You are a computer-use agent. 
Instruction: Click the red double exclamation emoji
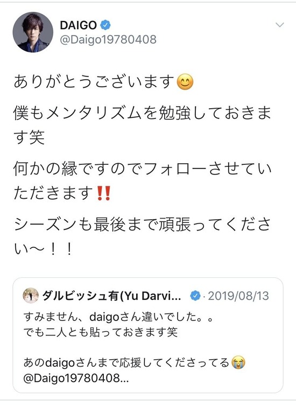coord(104,193)
